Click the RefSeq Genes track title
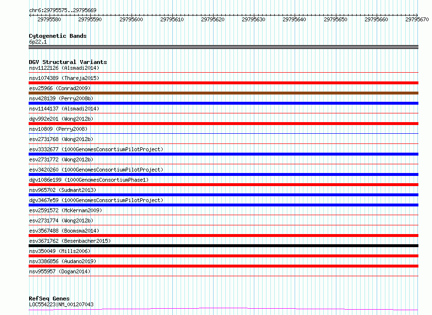The image size is (432, 315). [49, 299]
